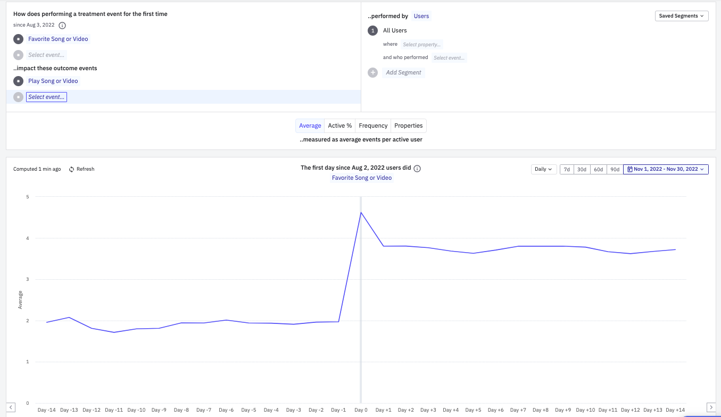Switch to the Frequency tab
This screenshot has height=417, width=721.
(x=373, y=126)
